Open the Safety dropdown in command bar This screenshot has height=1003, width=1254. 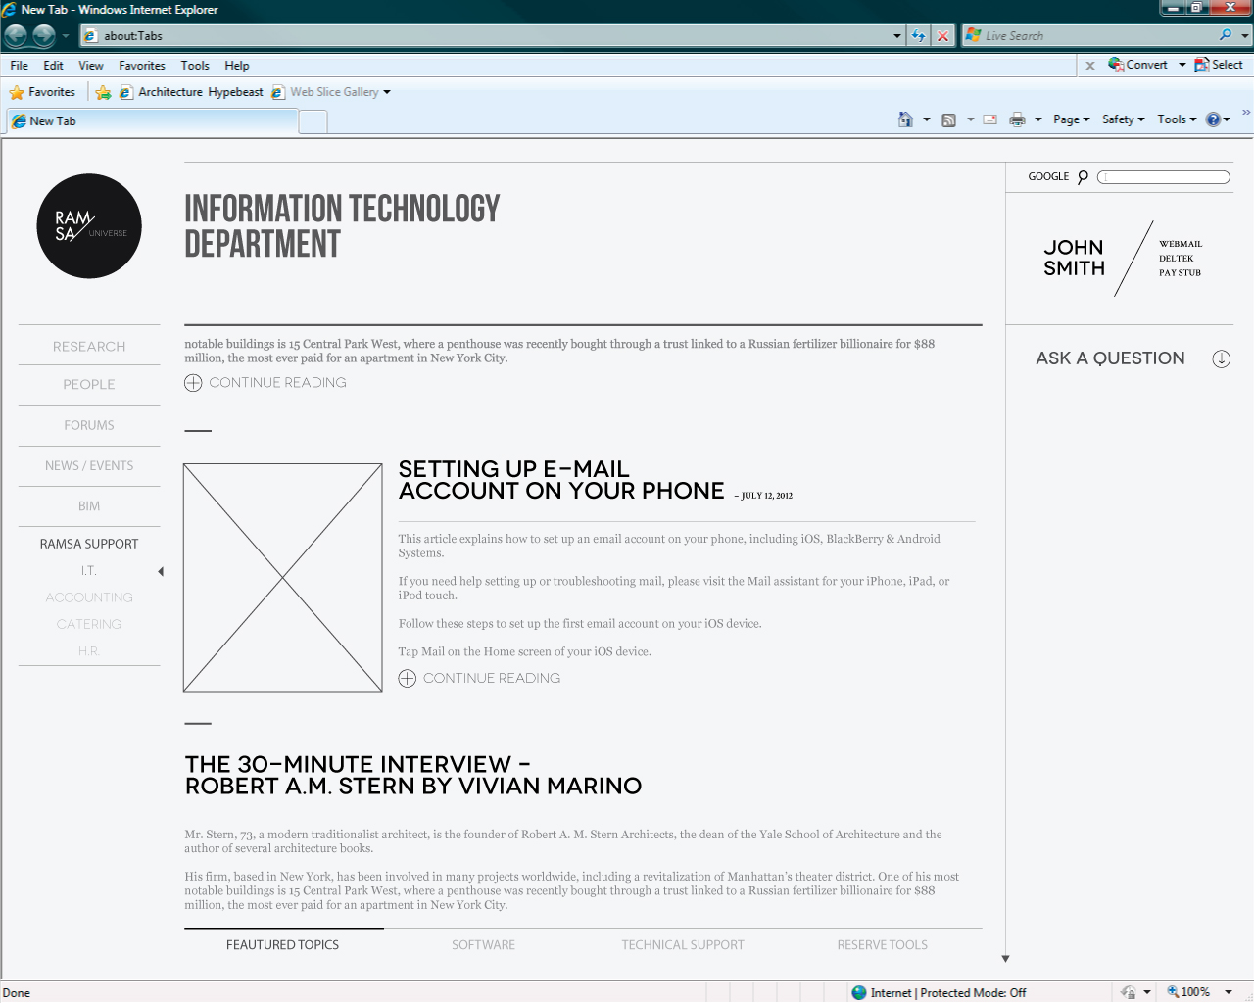1124,119
